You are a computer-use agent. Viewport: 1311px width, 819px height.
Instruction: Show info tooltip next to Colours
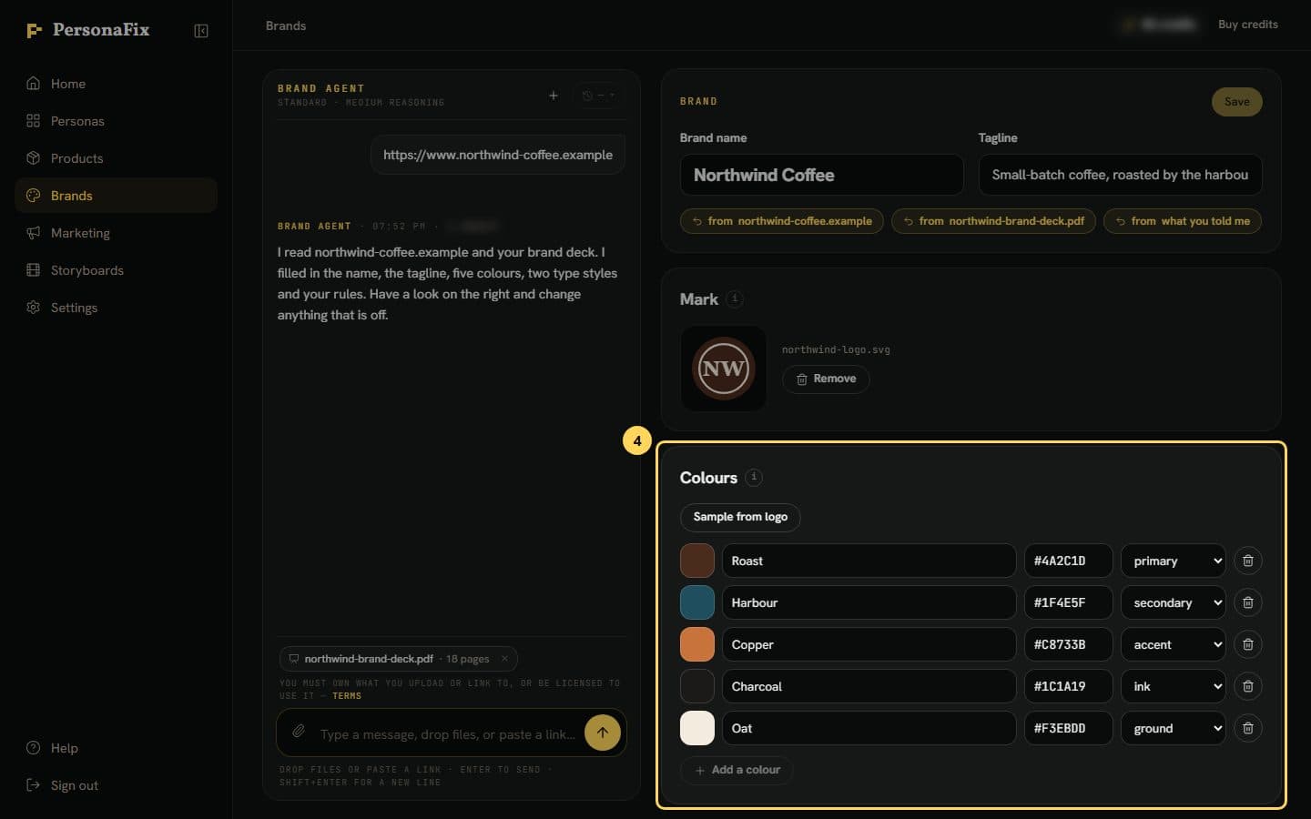(754, 477)
